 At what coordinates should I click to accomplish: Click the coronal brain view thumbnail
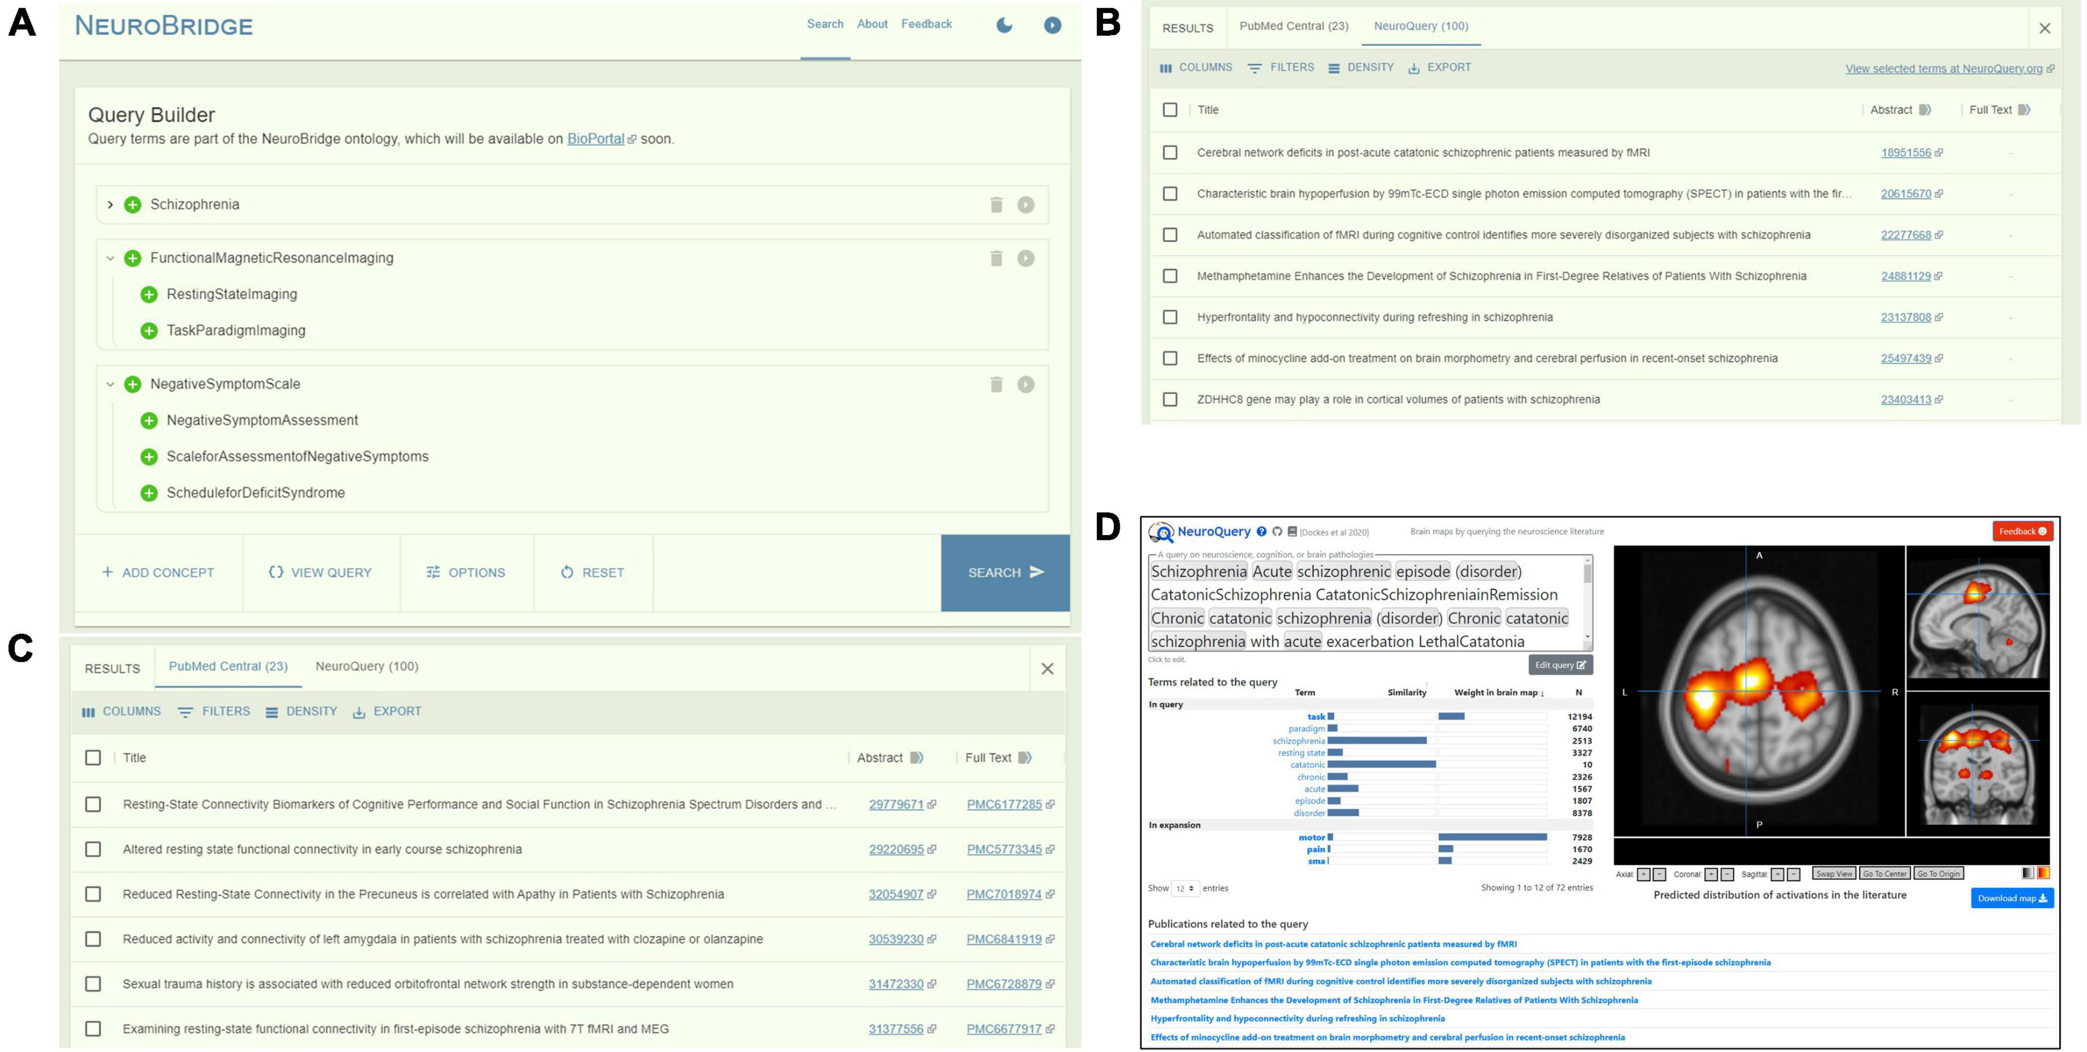tap(1977, 764)
